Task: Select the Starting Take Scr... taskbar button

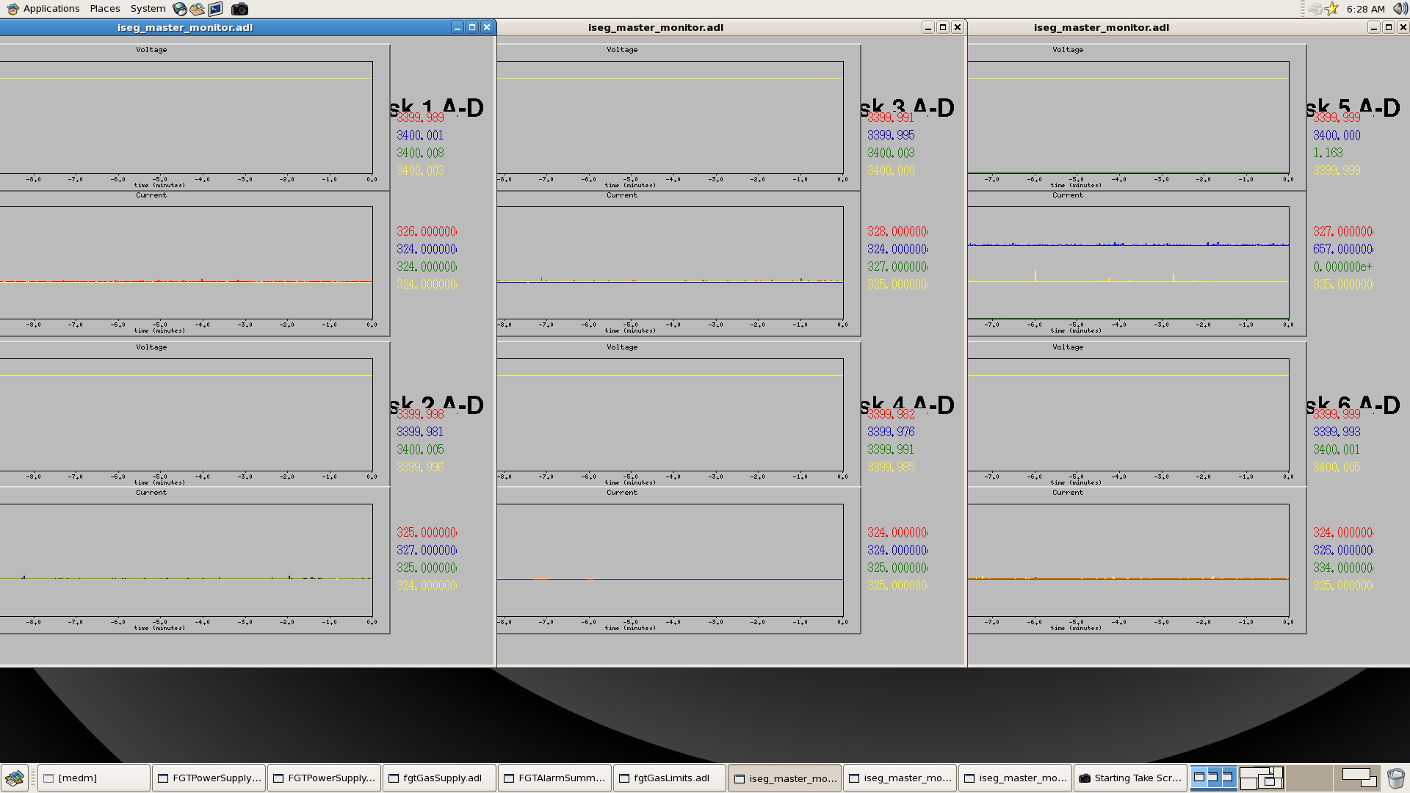Action: tap(1131, 778)
